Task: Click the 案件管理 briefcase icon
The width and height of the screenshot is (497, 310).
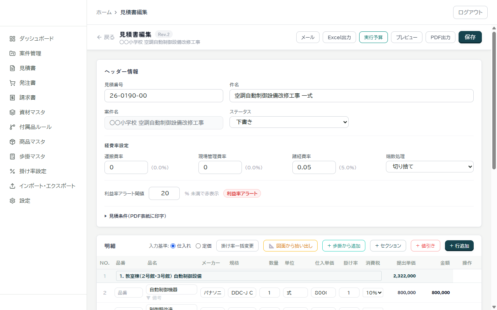Action: (x=12, y=53)
